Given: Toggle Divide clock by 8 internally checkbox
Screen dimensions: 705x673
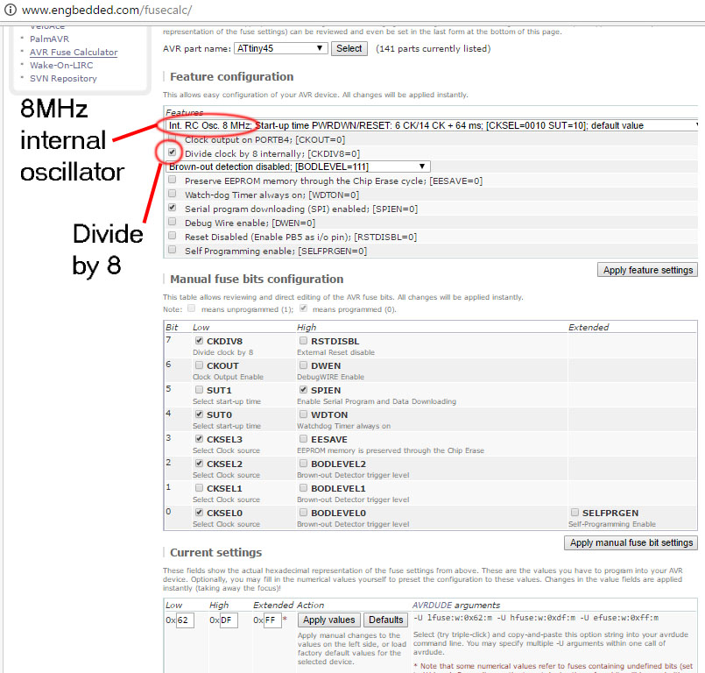Looking at the screenshot, I should (x=173, y=152).
